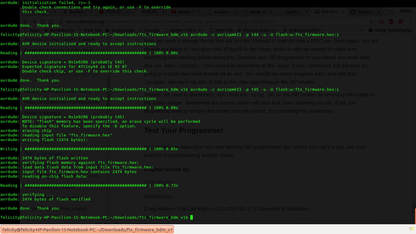Click text "2474 bytes of flash verified"

click(56, 199)
